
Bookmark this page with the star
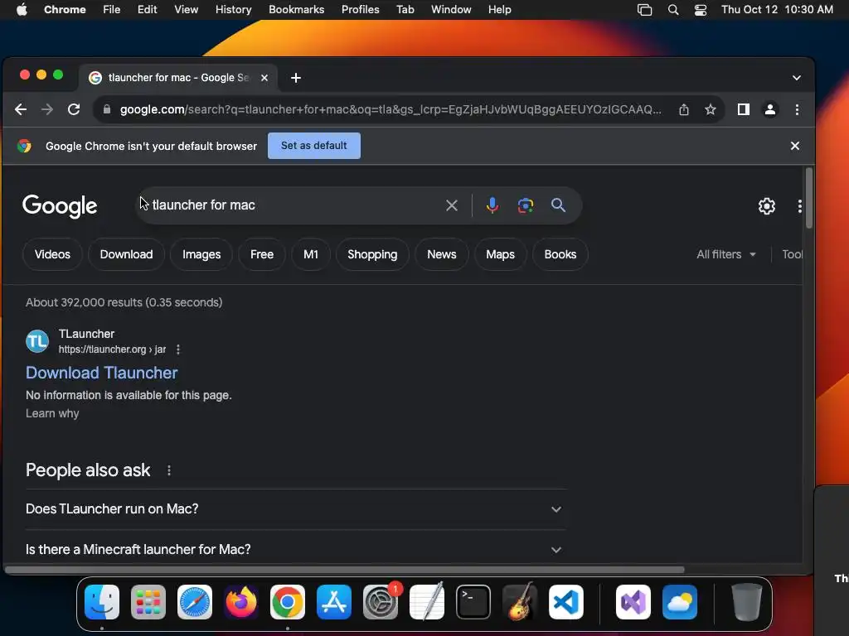pyautogui.click(x=711, y=110)
